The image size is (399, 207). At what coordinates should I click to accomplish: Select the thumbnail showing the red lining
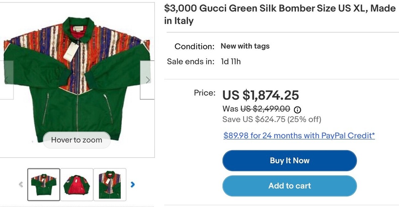(76, 184)
